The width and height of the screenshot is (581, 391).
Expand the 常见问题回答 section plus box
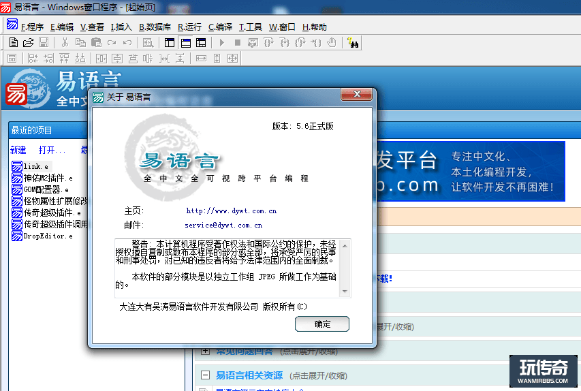coord(205,350)
